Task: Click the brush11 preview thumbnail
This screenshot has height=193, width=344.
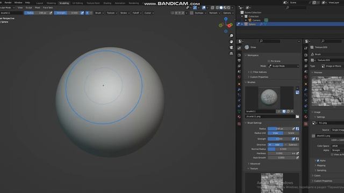Action: point(269,98)
